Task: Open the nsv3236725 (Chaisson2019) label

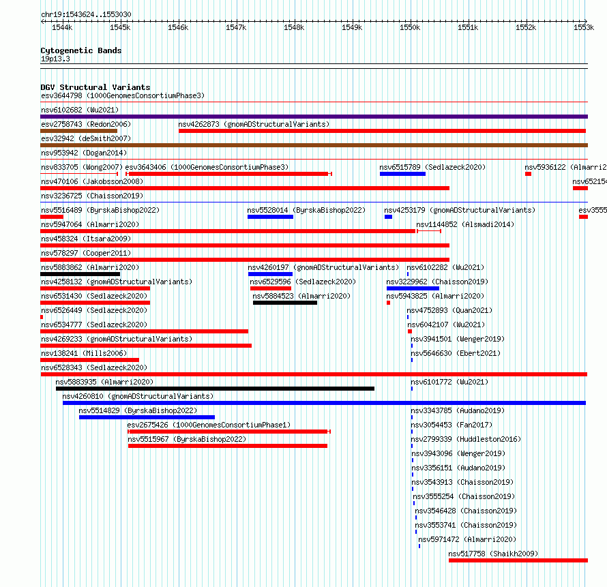Action: [92, 196]
